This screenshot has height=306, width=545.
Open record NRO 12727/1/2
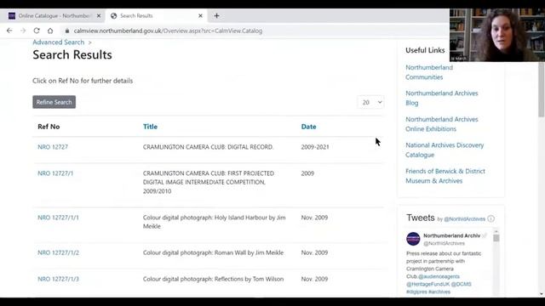[58, 252]
